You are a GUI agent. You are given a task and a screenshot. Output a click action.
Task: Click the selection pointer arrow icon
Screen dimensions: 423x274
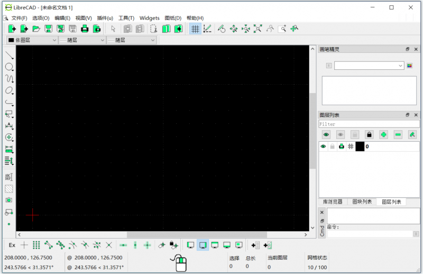(x=113, y=29)
